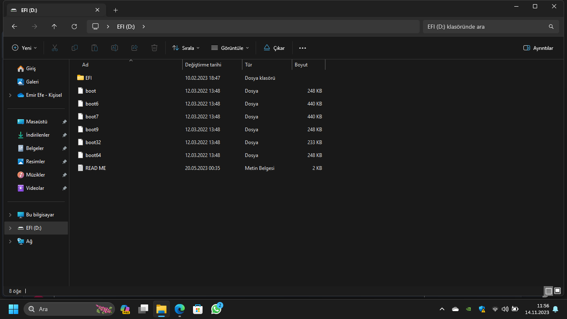Go up one directory level
The height and width of the screenshot is (319, 567).
point(54,27)
